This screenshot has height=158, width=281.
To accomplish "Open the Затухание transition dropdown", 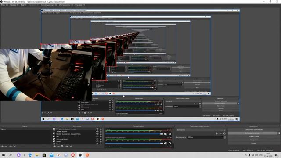I will (201, 130).
